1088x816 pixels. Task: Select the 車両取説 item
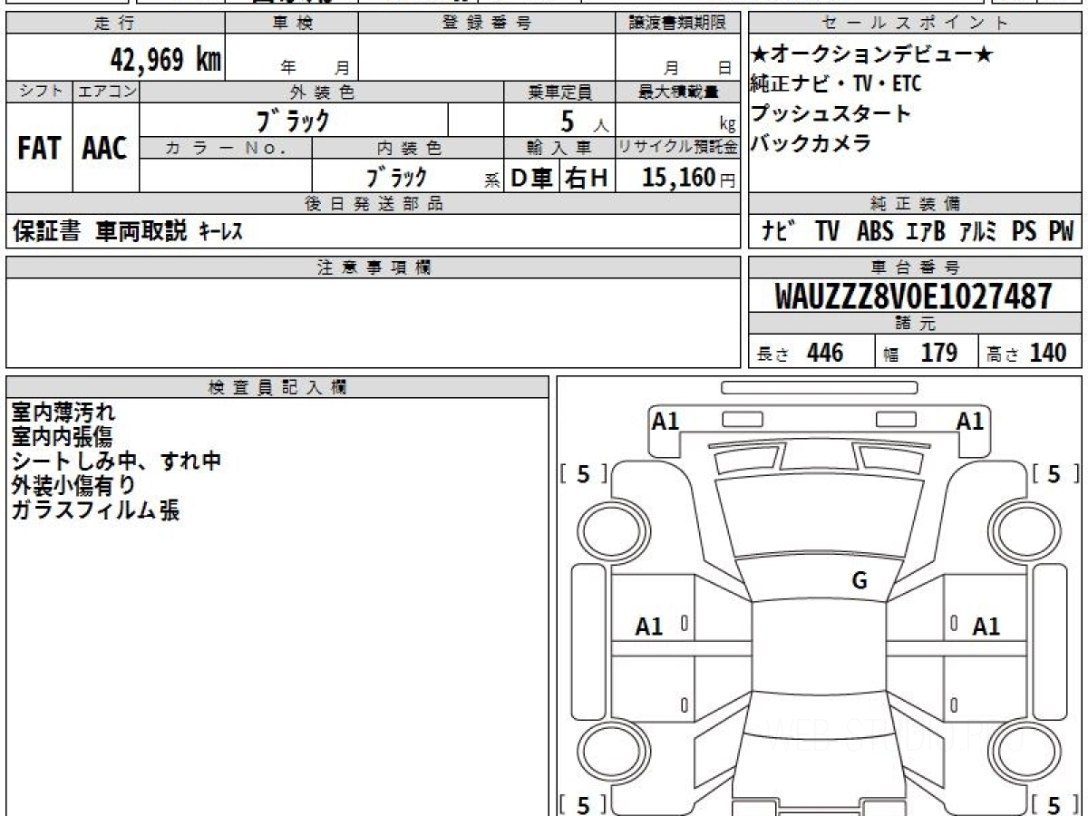click(141, 232)
